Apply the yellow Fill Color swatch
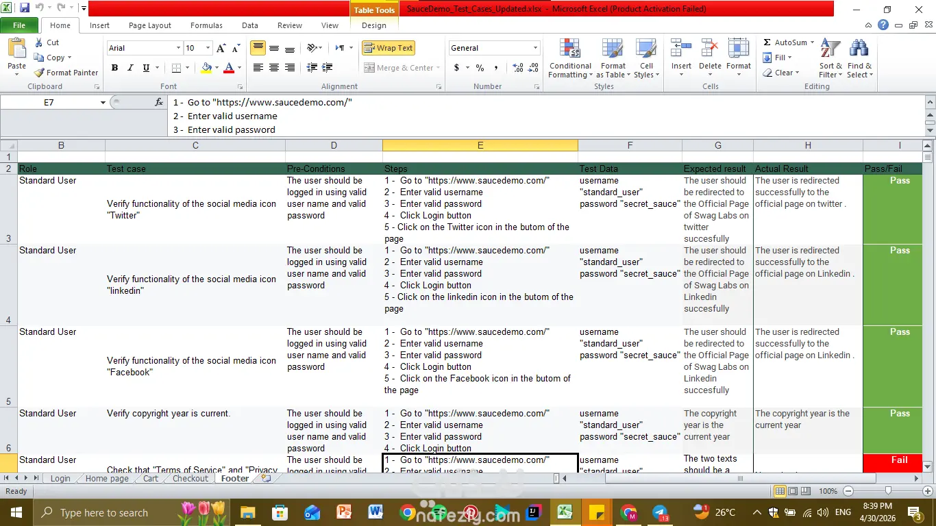Viewport: 936px width, 526px height. pyautogui.click(x=206, y=68)
